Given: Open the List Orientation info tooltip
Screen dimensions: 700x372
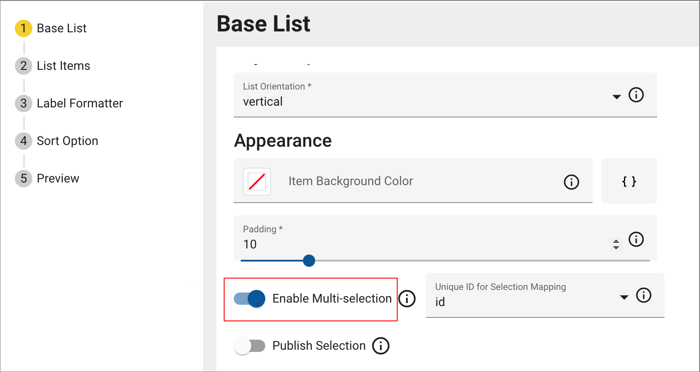Looking at the screenshot, I should tap(636, 95).
